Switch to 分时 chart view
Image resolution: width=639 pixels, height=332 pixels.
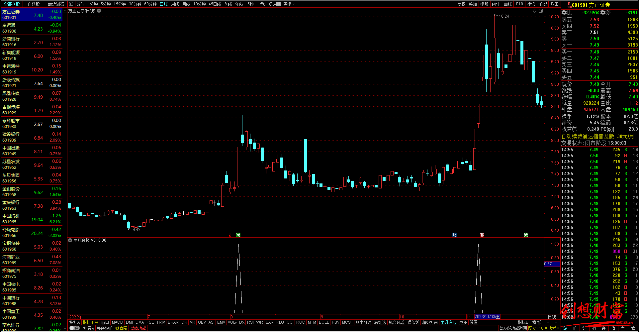point(80,4)
